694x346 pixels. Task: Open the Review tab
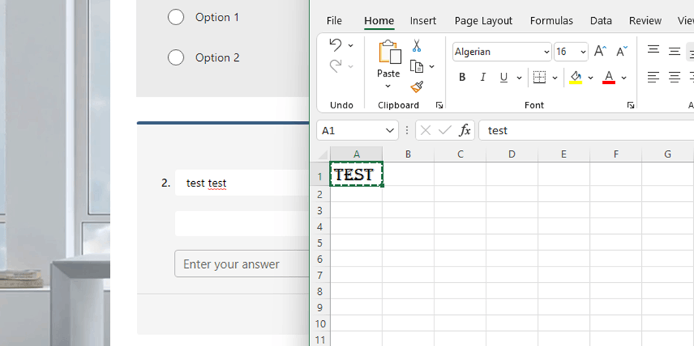(646, 21)
